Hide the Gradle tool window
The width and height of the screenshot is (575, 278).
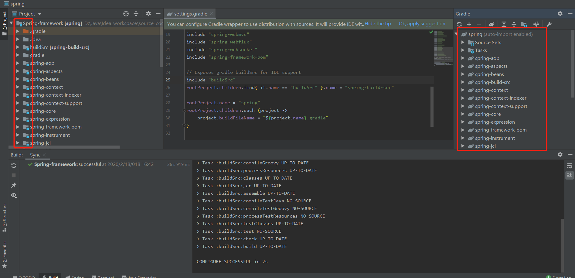pos(570,14)
